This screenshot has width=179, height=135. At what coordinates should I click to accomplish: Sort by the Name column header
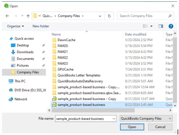(56, 34)
